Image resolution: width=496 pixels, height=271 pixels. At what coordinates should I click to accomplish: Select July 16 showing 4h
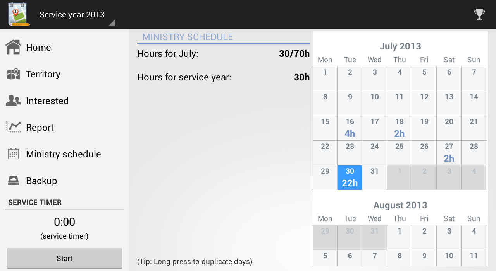click(350, 128)
